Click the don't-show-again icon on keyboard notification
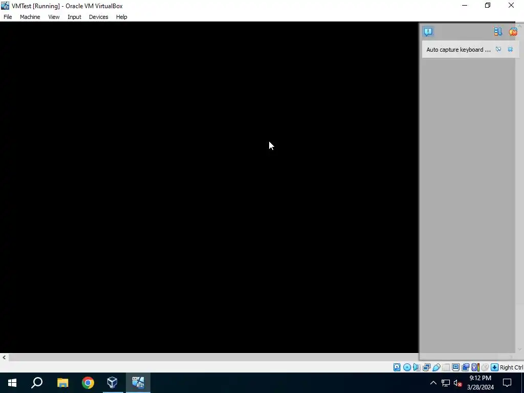The width and height of the screenshot is (524, 393). coord(498,50)
